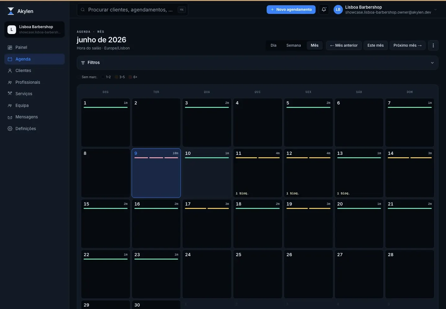The image size is (446, 309).
Task: Open Mensagens via the envelope icon
Action: click(x=10, y=117)
